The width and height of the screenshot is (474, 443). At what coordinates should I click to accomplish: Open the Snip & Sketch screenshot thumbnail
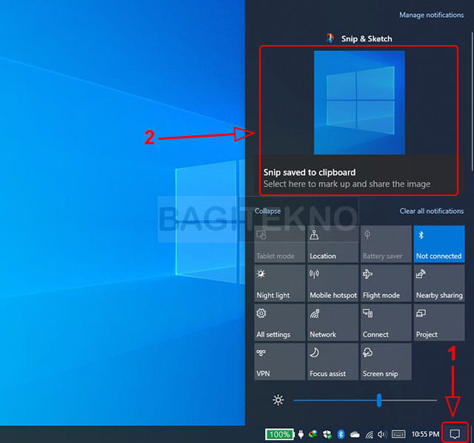[359, 103]
